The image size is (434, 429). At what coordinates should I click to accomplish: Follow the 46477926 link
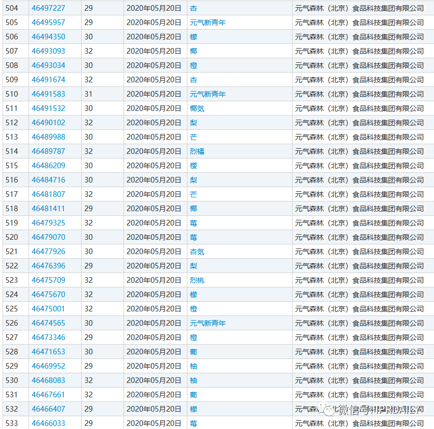tap(49, 252)
